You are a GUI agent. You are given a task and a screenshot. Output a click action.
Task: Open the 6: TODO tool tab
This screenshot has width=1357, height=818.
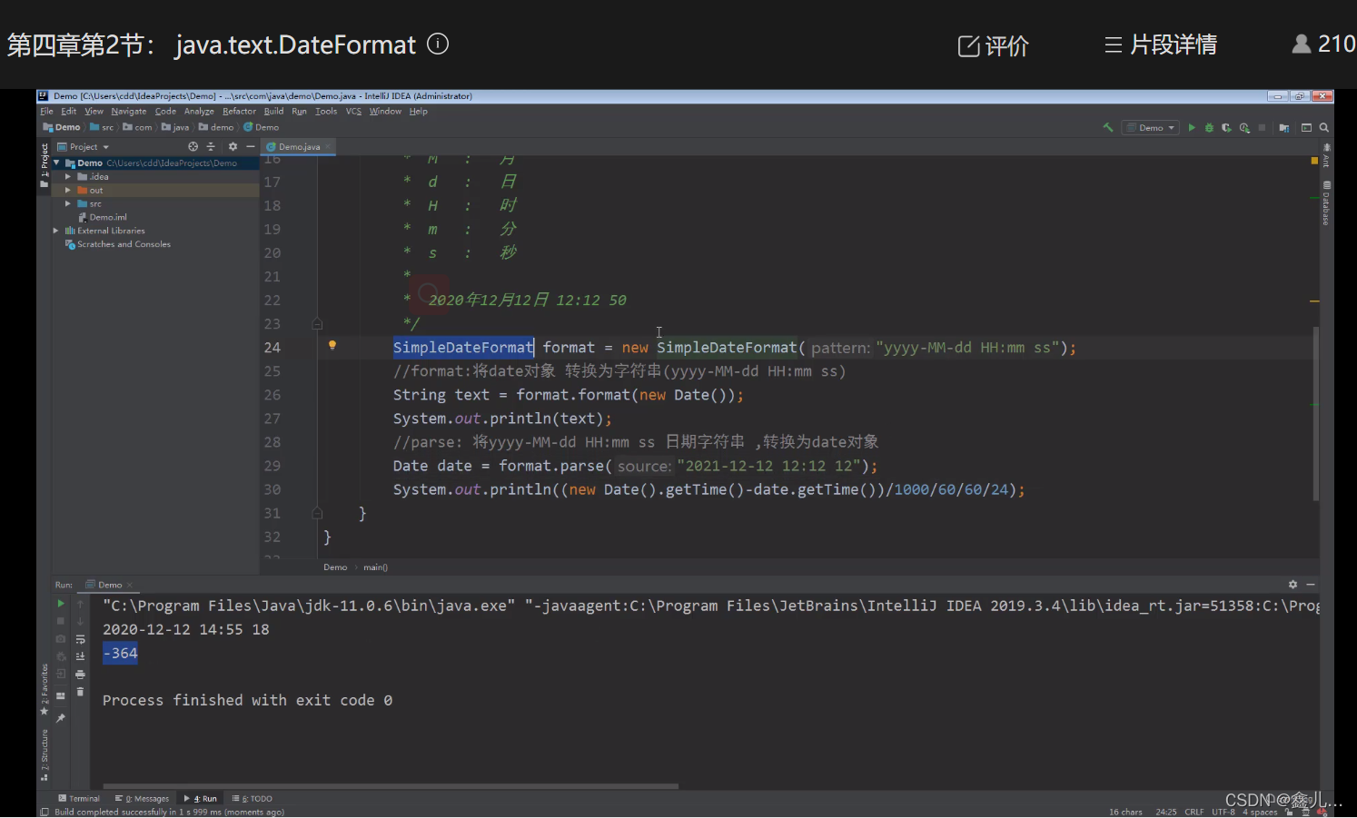click(253, 799)
